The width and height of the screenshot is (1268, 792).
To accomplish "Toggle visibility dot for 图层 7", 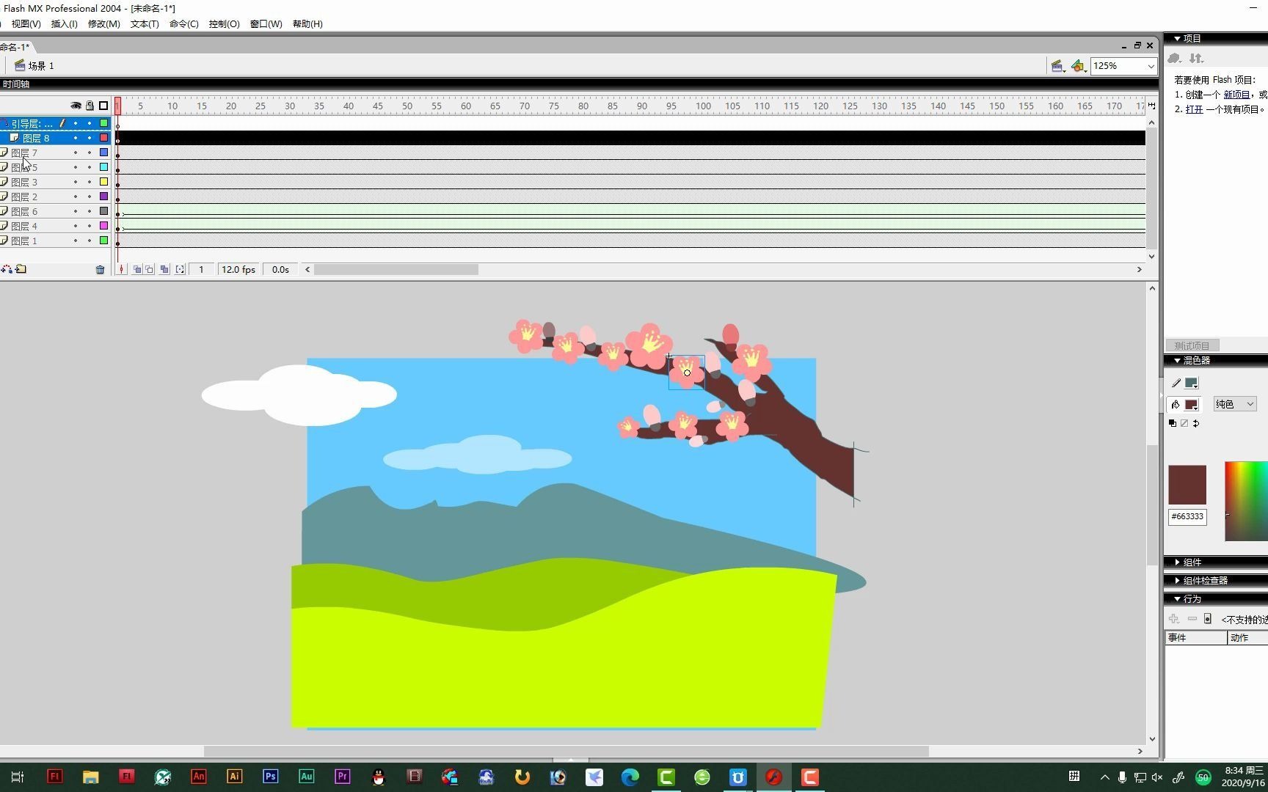I will [76, 153].
